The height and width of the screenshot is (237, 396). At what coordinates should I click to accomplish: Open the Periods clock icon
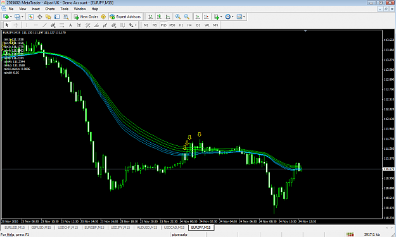[x=228, y=16]
